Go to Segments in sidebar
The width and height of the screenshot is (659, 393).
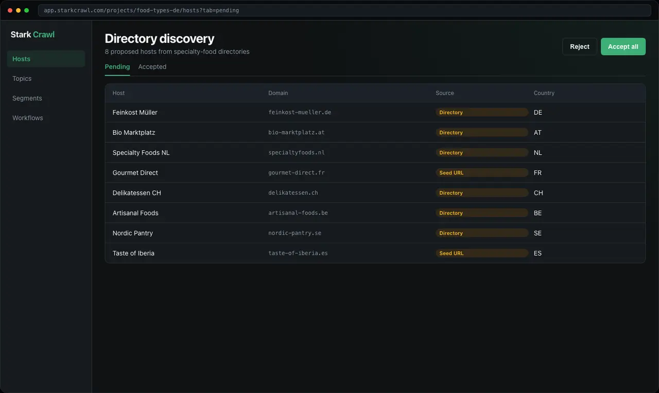click(46, 98)
